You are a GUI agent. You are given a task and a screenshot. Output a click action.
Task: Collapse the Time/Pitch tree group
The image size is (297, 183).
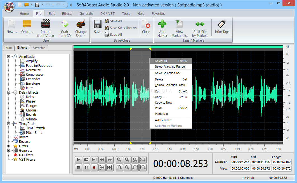click(x=8, y=123)
